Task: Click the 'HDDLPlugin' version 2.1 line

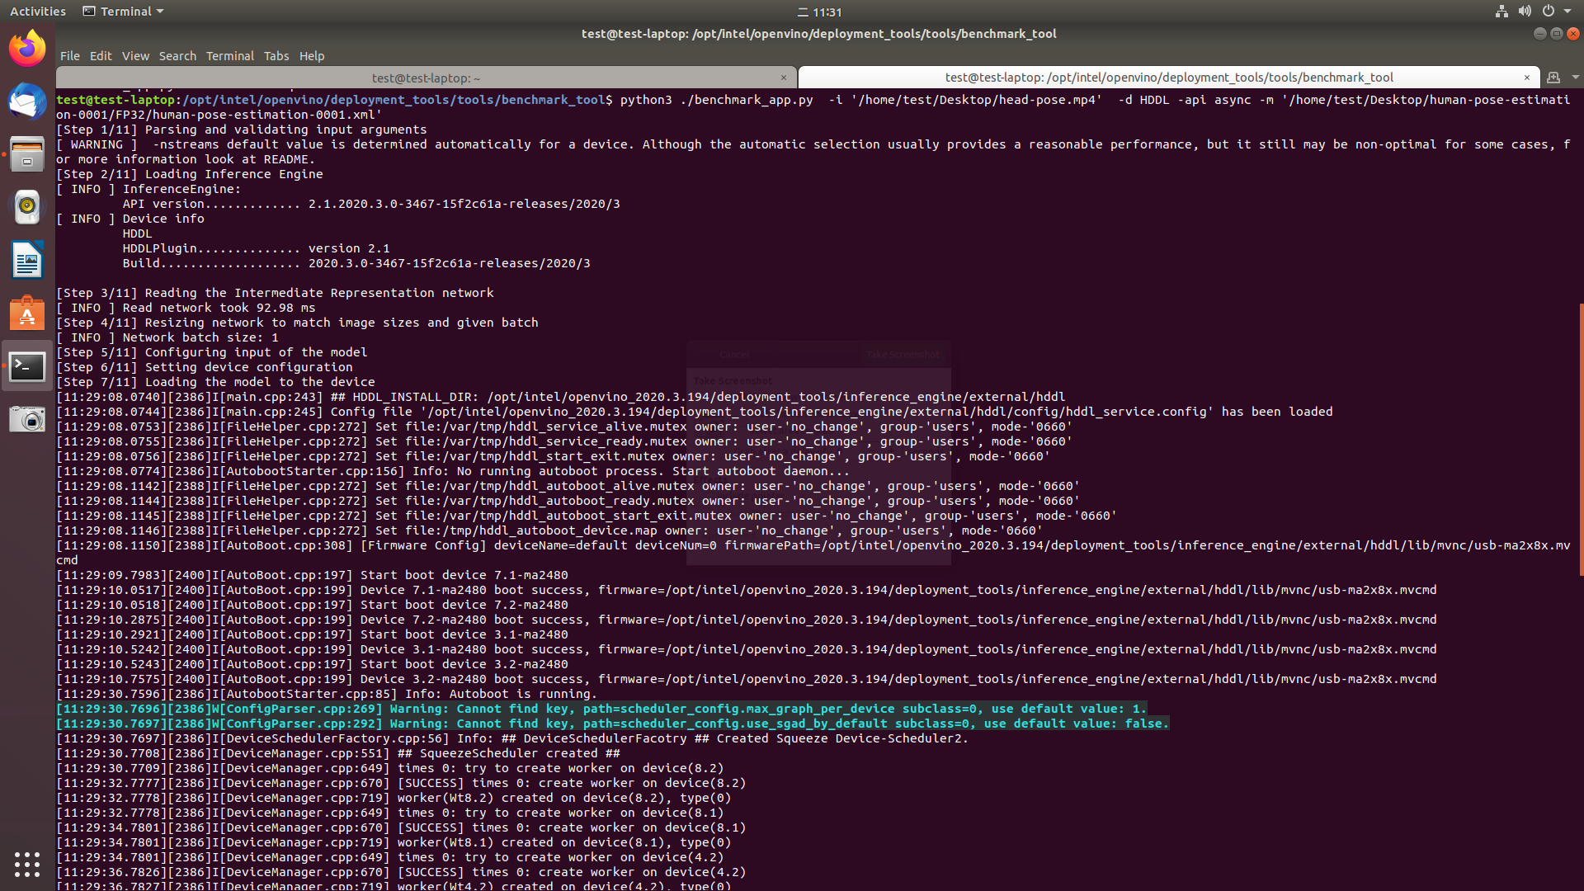Action: (256, 248)
